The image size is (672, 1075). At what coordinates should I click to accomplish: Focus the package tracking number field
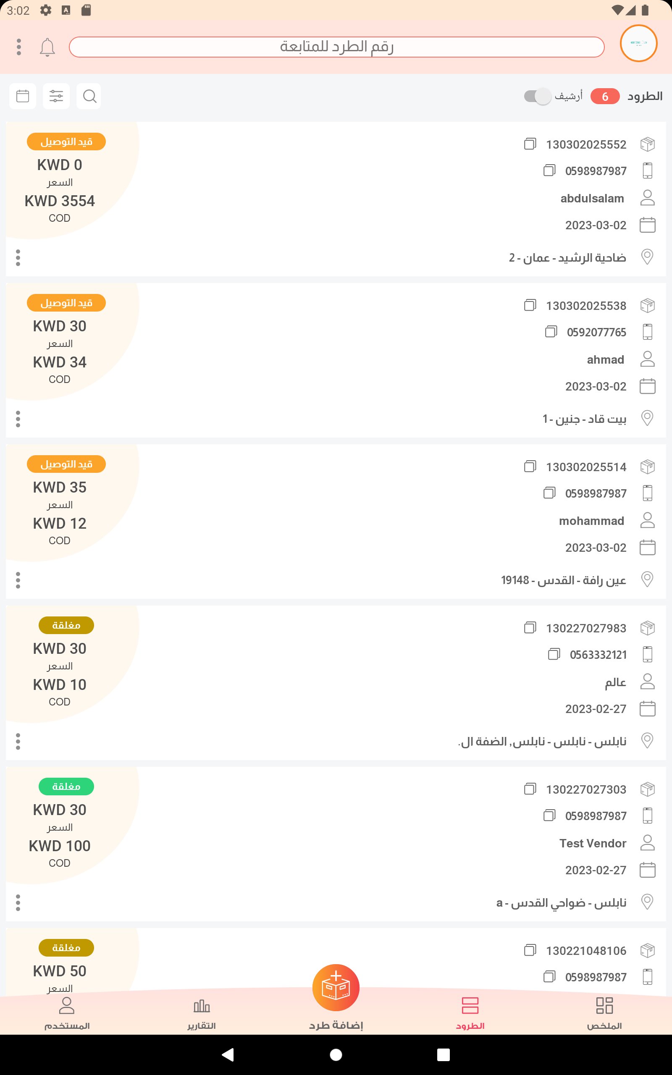[336, 47]
